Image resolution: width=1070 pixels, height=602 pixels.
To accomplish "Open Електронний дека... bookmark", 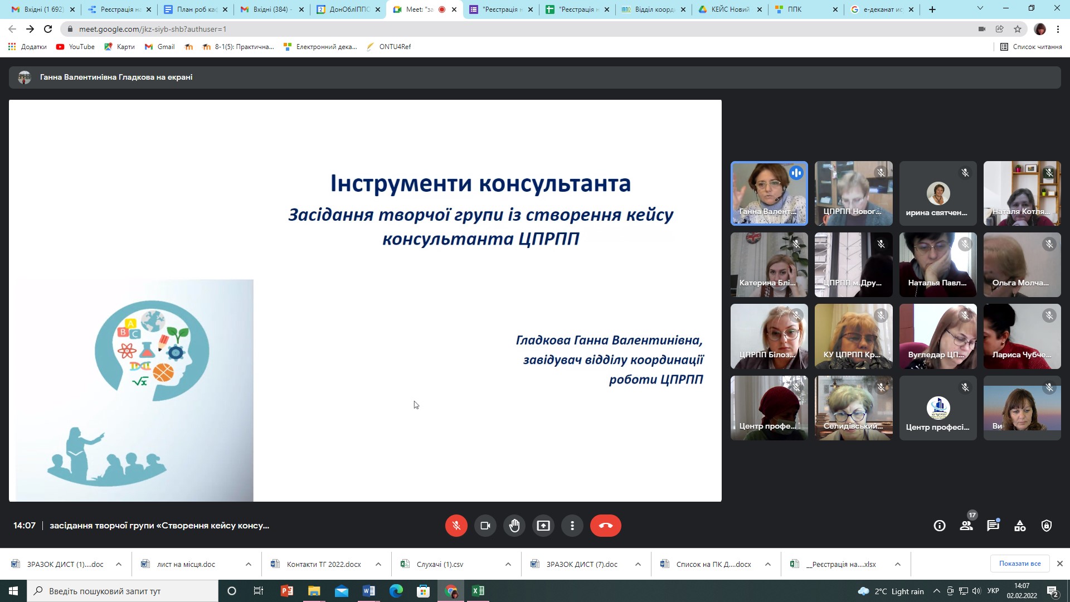I will (x=320, y=47).
